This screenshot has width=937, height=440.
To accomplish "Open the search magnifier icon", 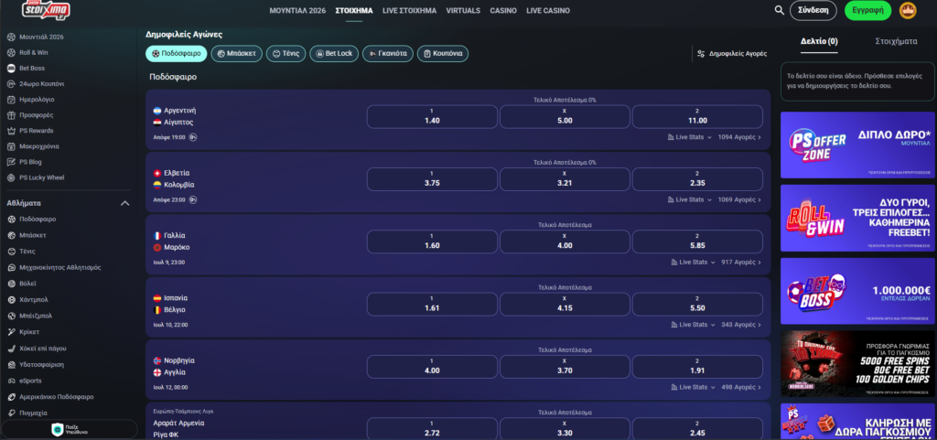I will point(779,10).
